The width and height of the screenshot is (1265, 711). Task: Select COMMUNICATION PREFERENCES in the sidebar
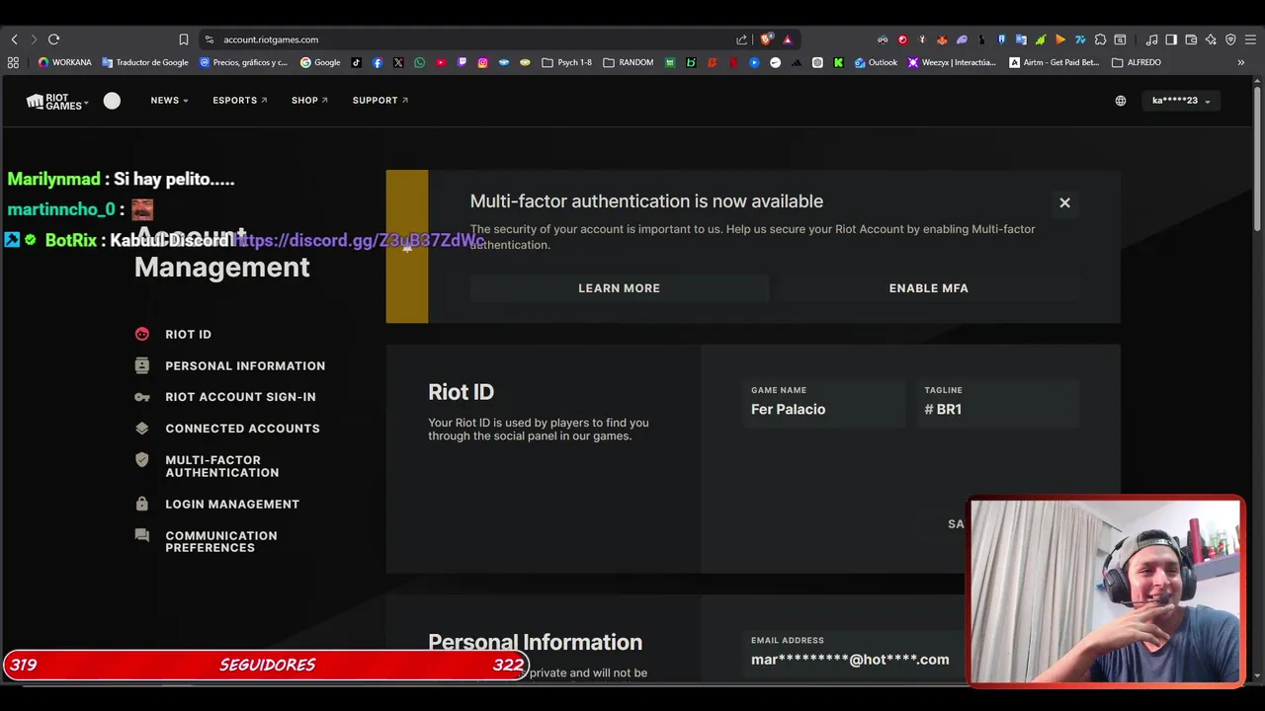tap(207, 541)
